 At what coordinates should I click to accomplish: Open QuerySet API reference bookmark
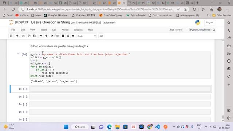coord(56,15)
